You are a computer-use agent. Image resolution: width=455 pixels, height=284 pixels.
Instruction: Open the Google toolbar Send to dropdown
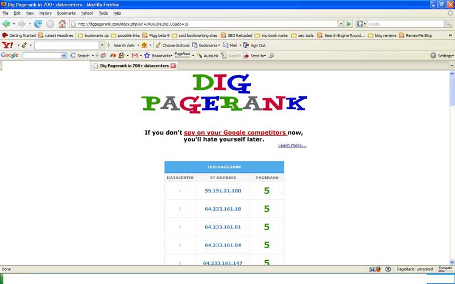(254, 56)
